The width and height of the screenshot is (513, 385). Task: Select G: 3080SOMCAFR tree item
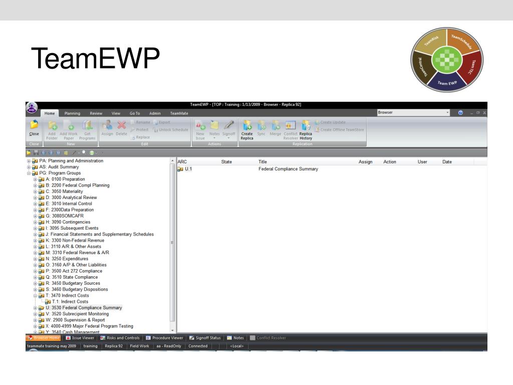65,216
